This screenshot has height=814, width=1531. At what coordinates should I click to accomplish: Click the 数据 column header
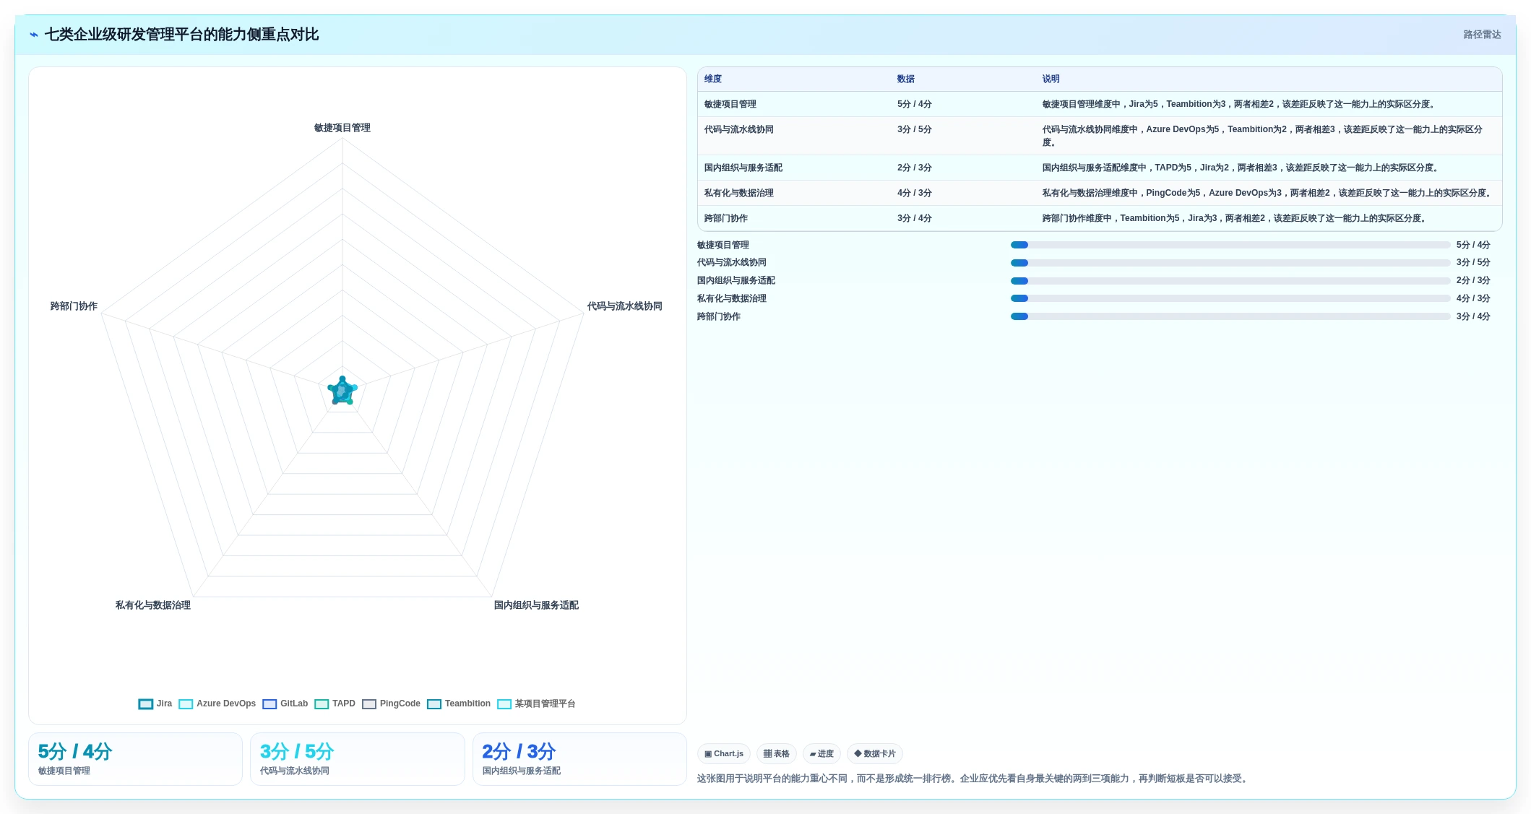click(906, 79)
